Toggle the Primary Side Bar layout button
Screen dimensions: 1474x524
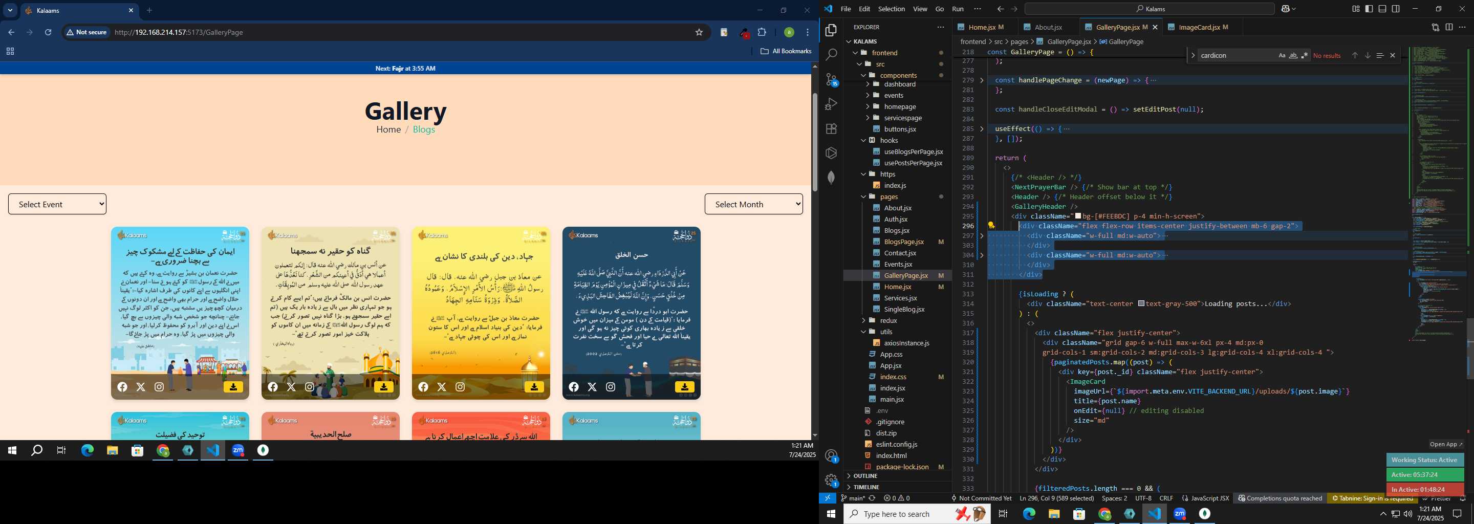pyautogui.click(x=1369, y=9)
